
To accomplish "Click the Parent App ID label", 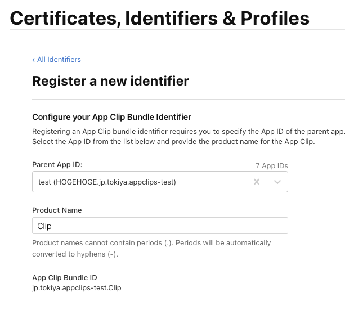I will [57, 164].
